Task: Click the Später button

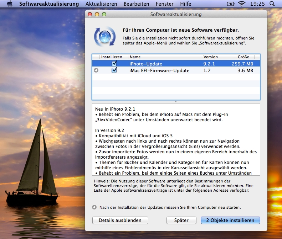Action: [x=181, y=220]
